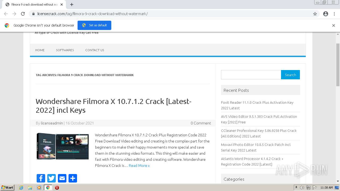This screenshot has width=340, height=191.
Task: Open CONTACT US menu item
Action: [x=95, y=50]
